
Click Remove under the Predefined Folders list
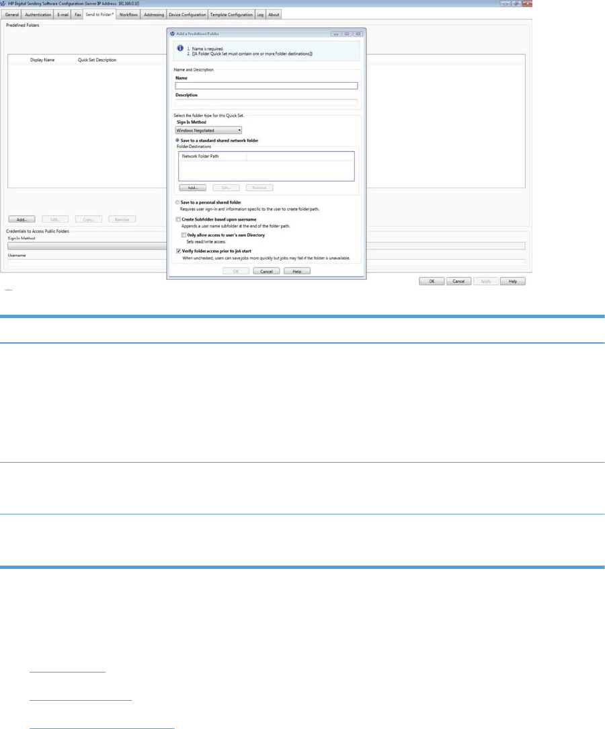(122, 219)
